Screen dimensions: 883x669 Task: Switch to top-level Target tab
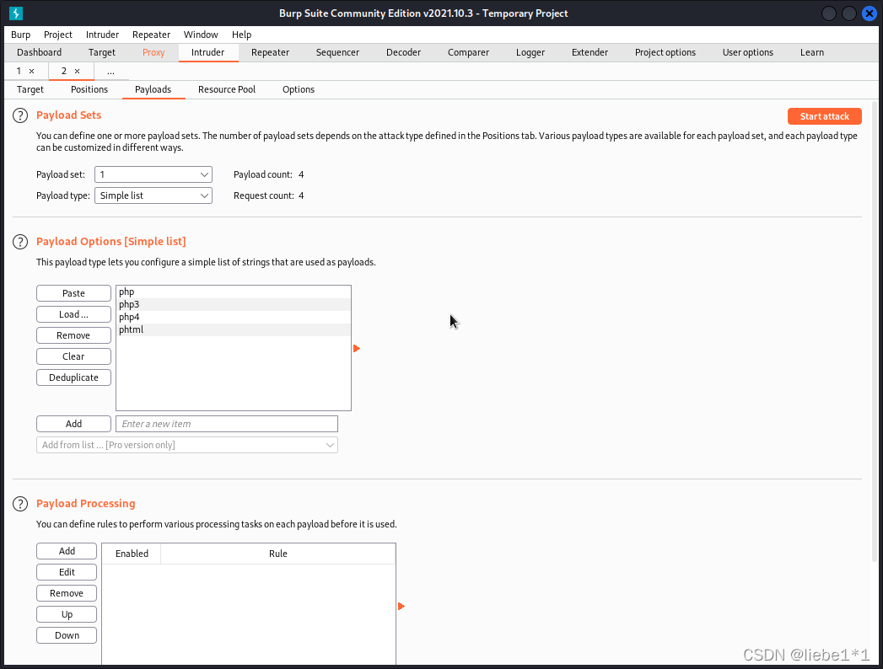[102, 52]
